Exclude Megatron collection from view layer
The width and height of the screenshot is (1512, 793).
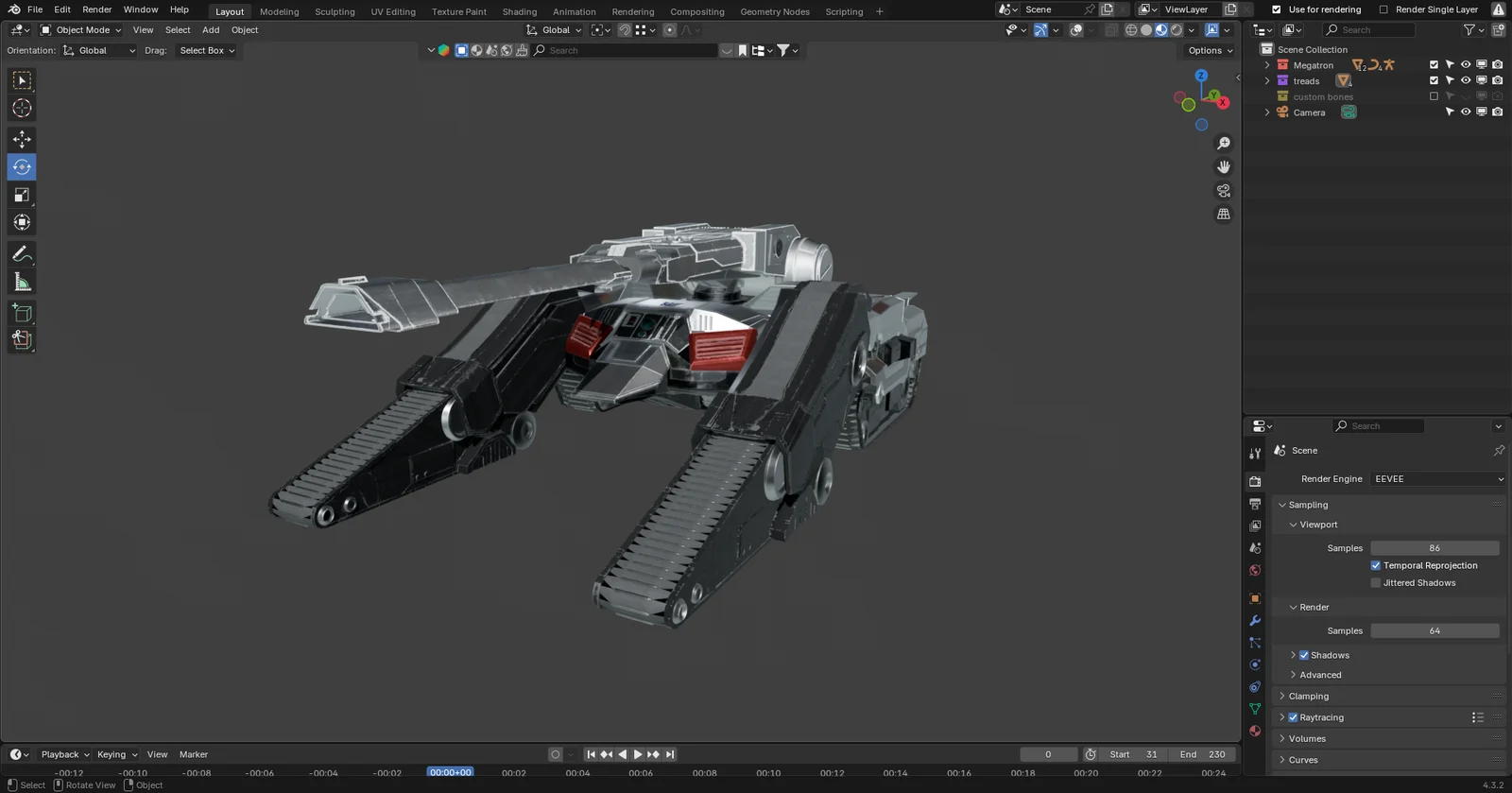click(1434, 65)
